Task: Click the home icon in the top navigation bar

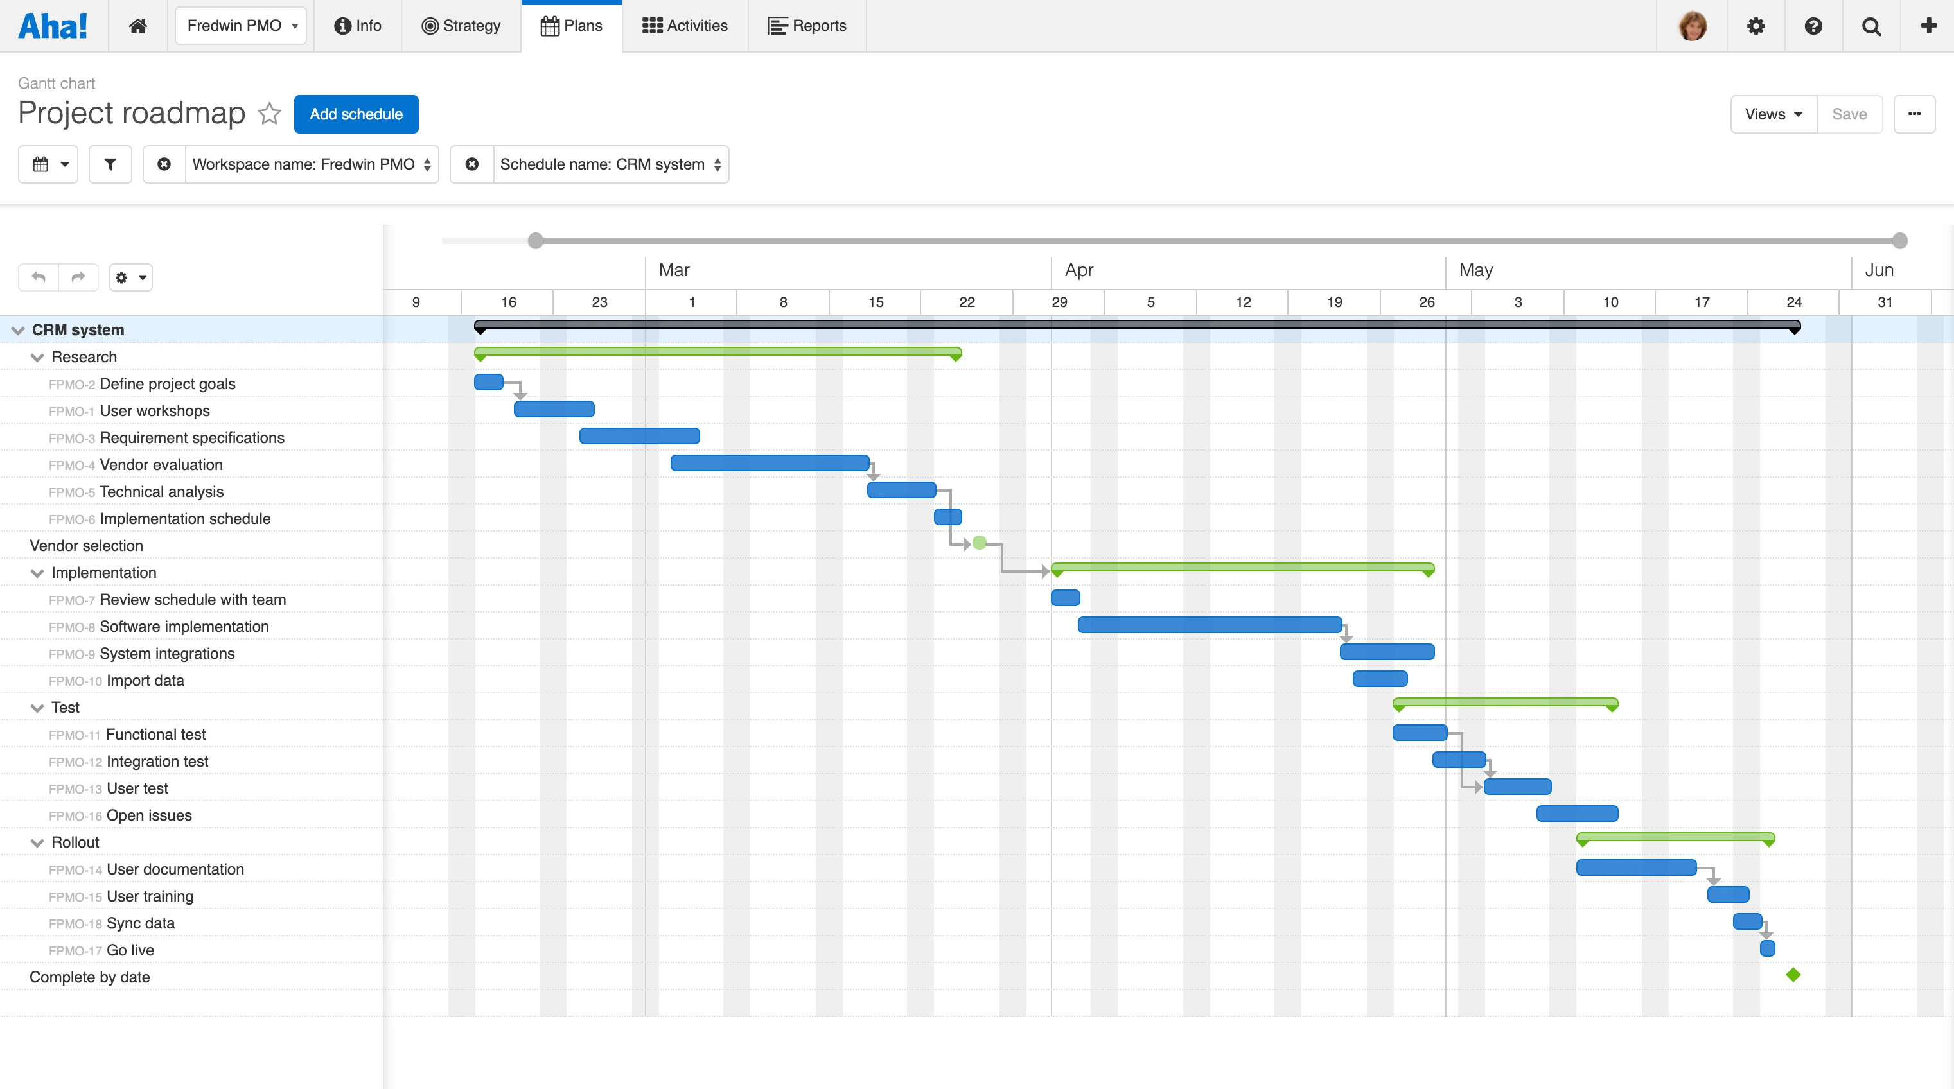Action: click(137, 26)
